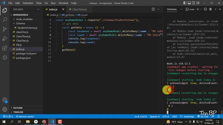
Task: Close the index.js editor tab
Action: 63,9
